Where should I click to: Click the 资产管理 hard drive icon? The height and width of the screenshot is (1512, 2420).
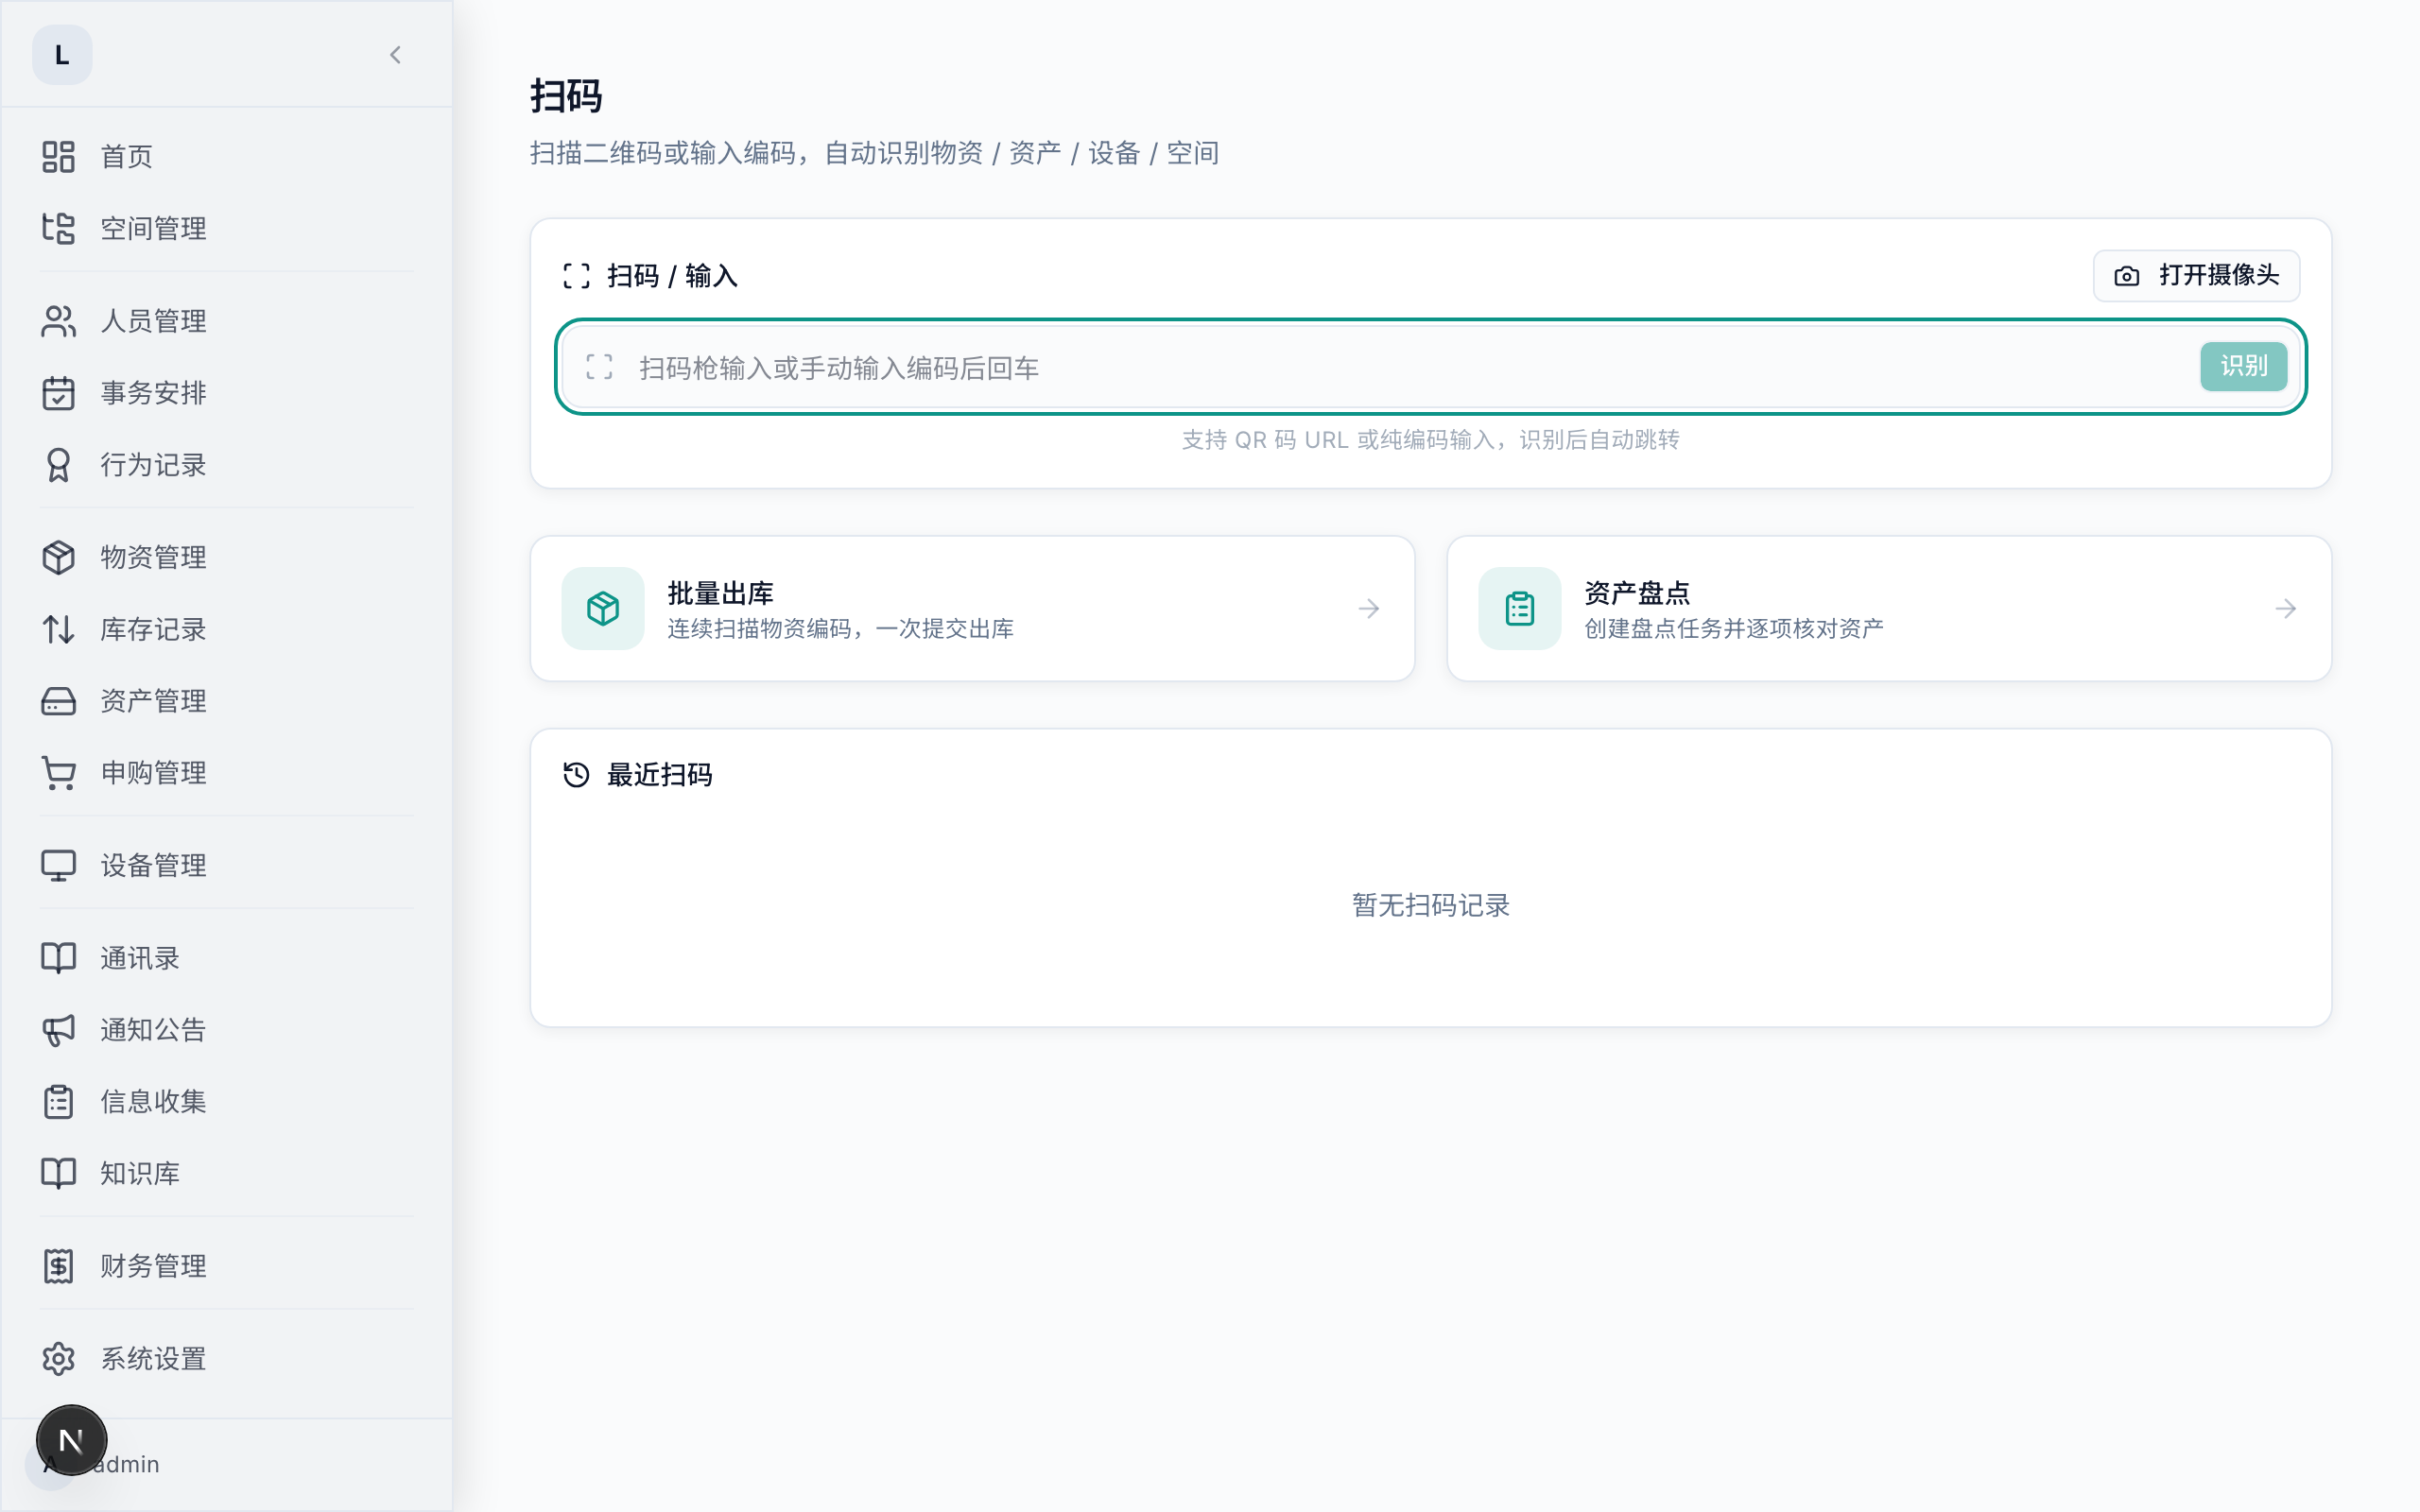(58, 701)
